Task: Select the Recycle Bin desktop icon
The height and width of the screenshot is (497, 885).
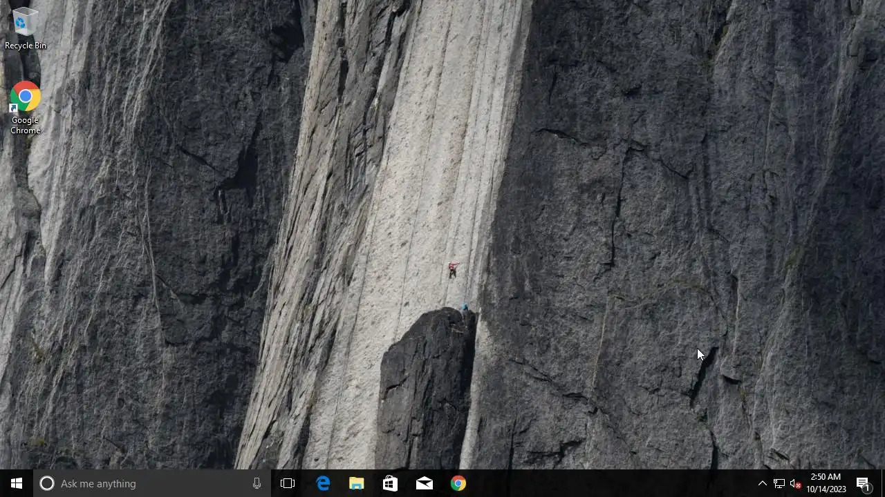Action: 25,28
